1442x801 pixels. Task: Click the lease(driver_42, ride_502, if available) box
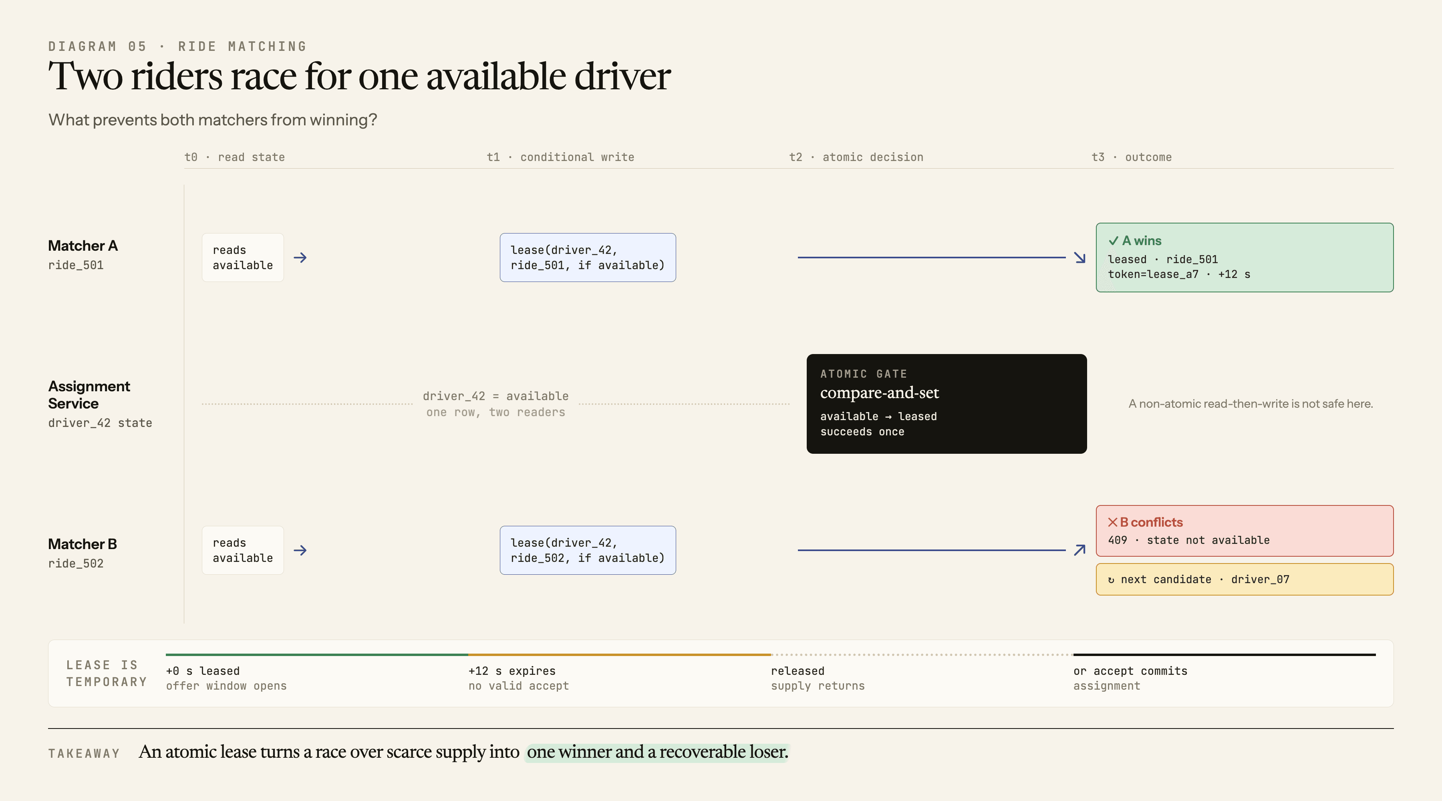(x=588, y=550)
